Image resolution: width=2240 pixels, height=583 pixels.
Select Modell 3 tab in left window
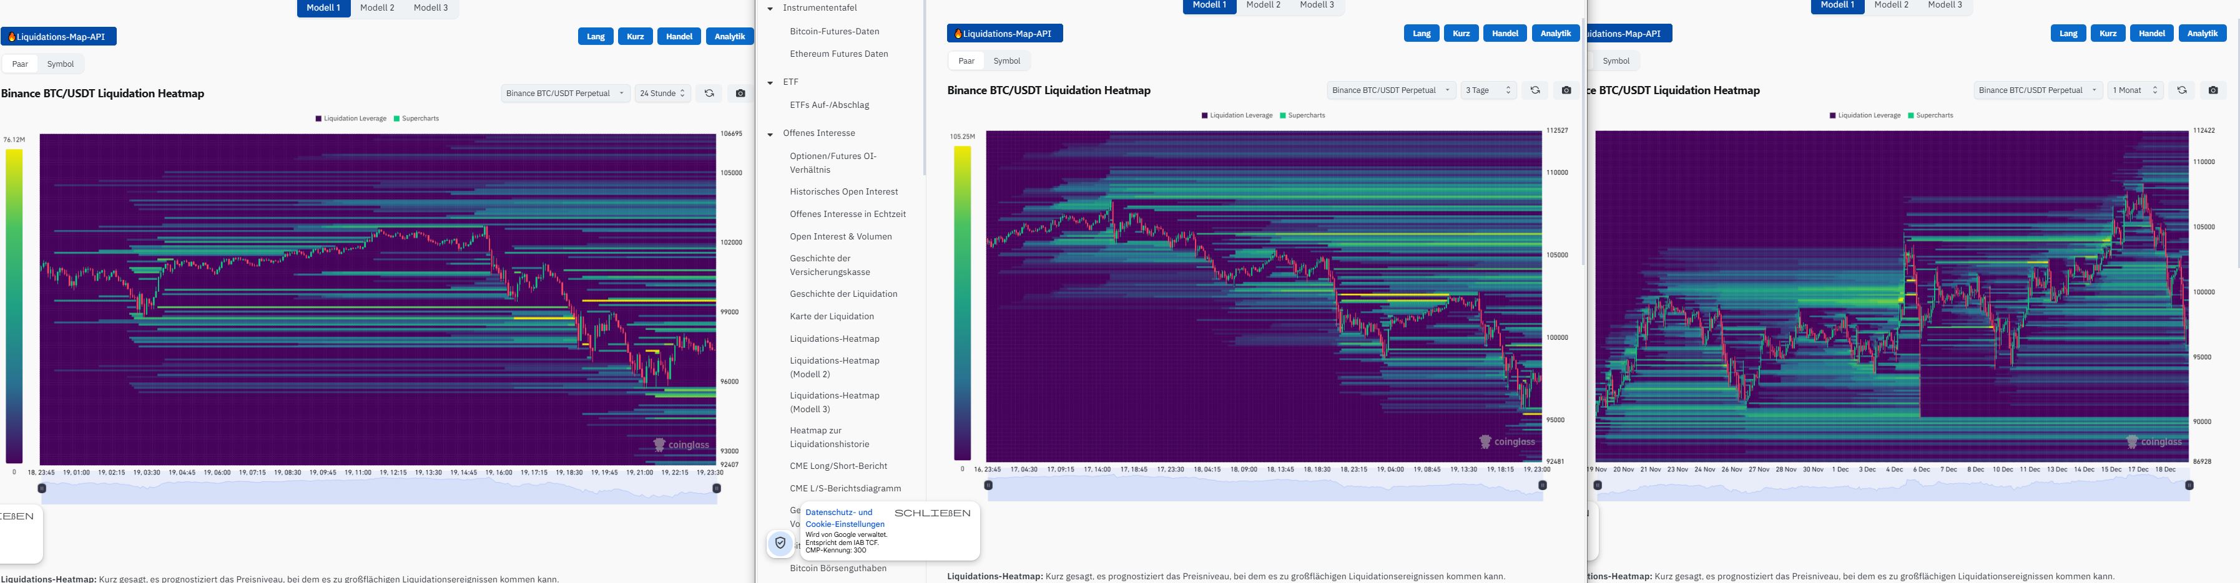pos(430,8)
